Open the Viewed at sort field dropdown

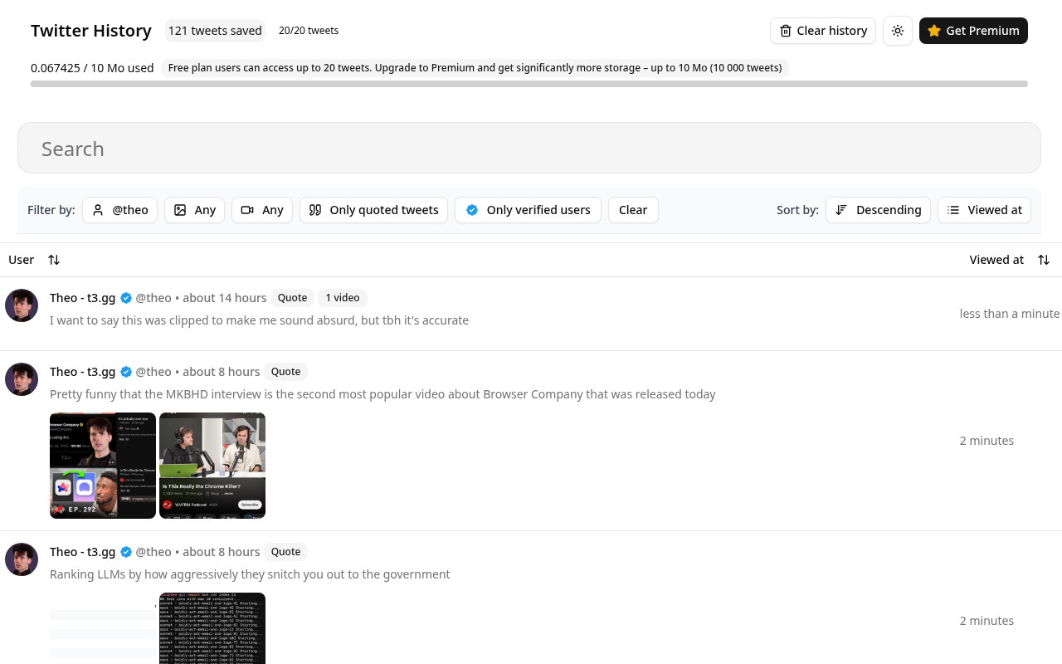coord(984,210)
